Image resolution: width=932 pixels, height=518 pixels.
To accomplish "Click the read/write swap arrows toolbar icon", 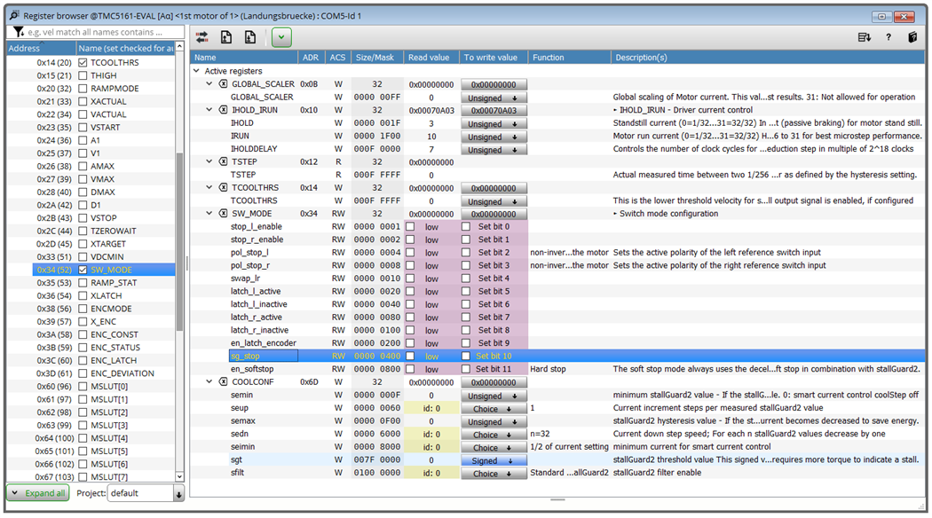I will click(x=202, y=37).
